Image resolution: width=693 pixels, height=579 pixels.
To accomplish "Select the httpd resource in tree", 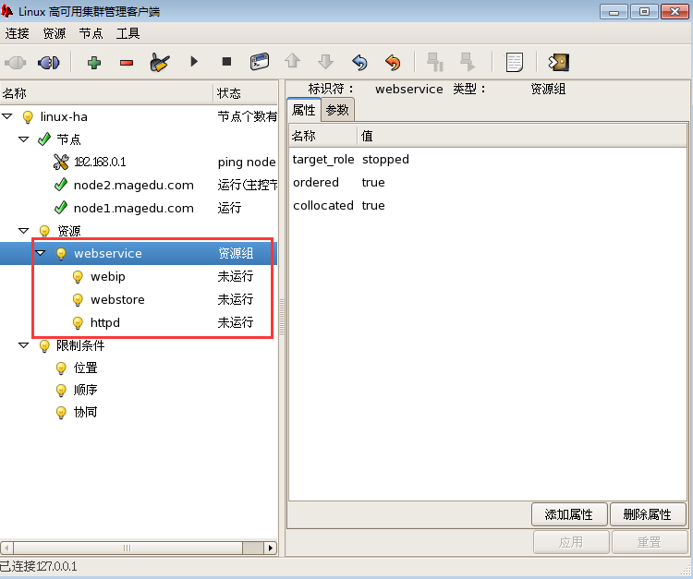I will 104,322.
